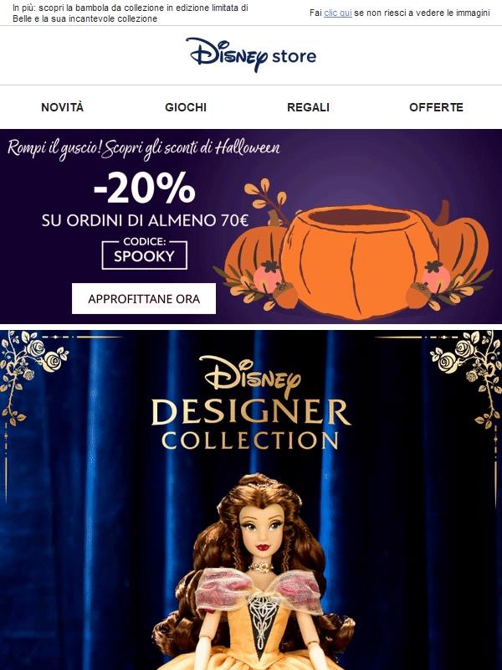Click 'SU ORDINI DI ALMENO 70€' text
Screen dimensions: 502x670
click(x=145, y=220)
